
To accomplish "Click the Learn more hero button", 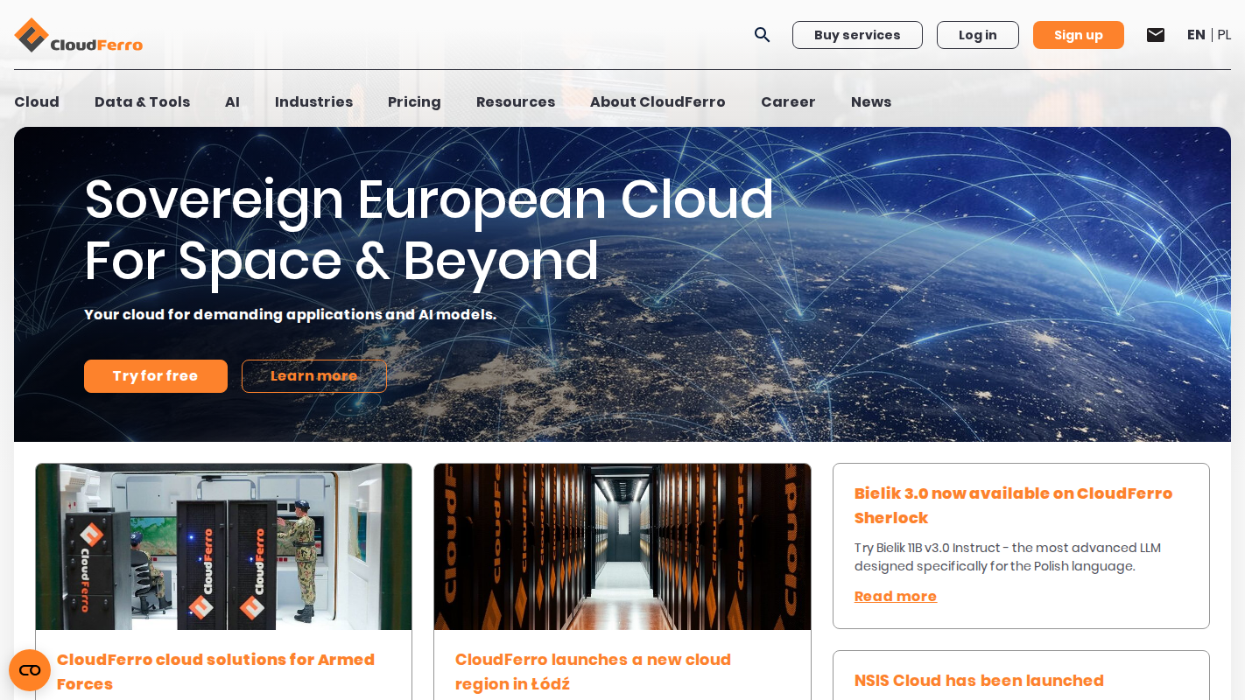I will point(314,376).
